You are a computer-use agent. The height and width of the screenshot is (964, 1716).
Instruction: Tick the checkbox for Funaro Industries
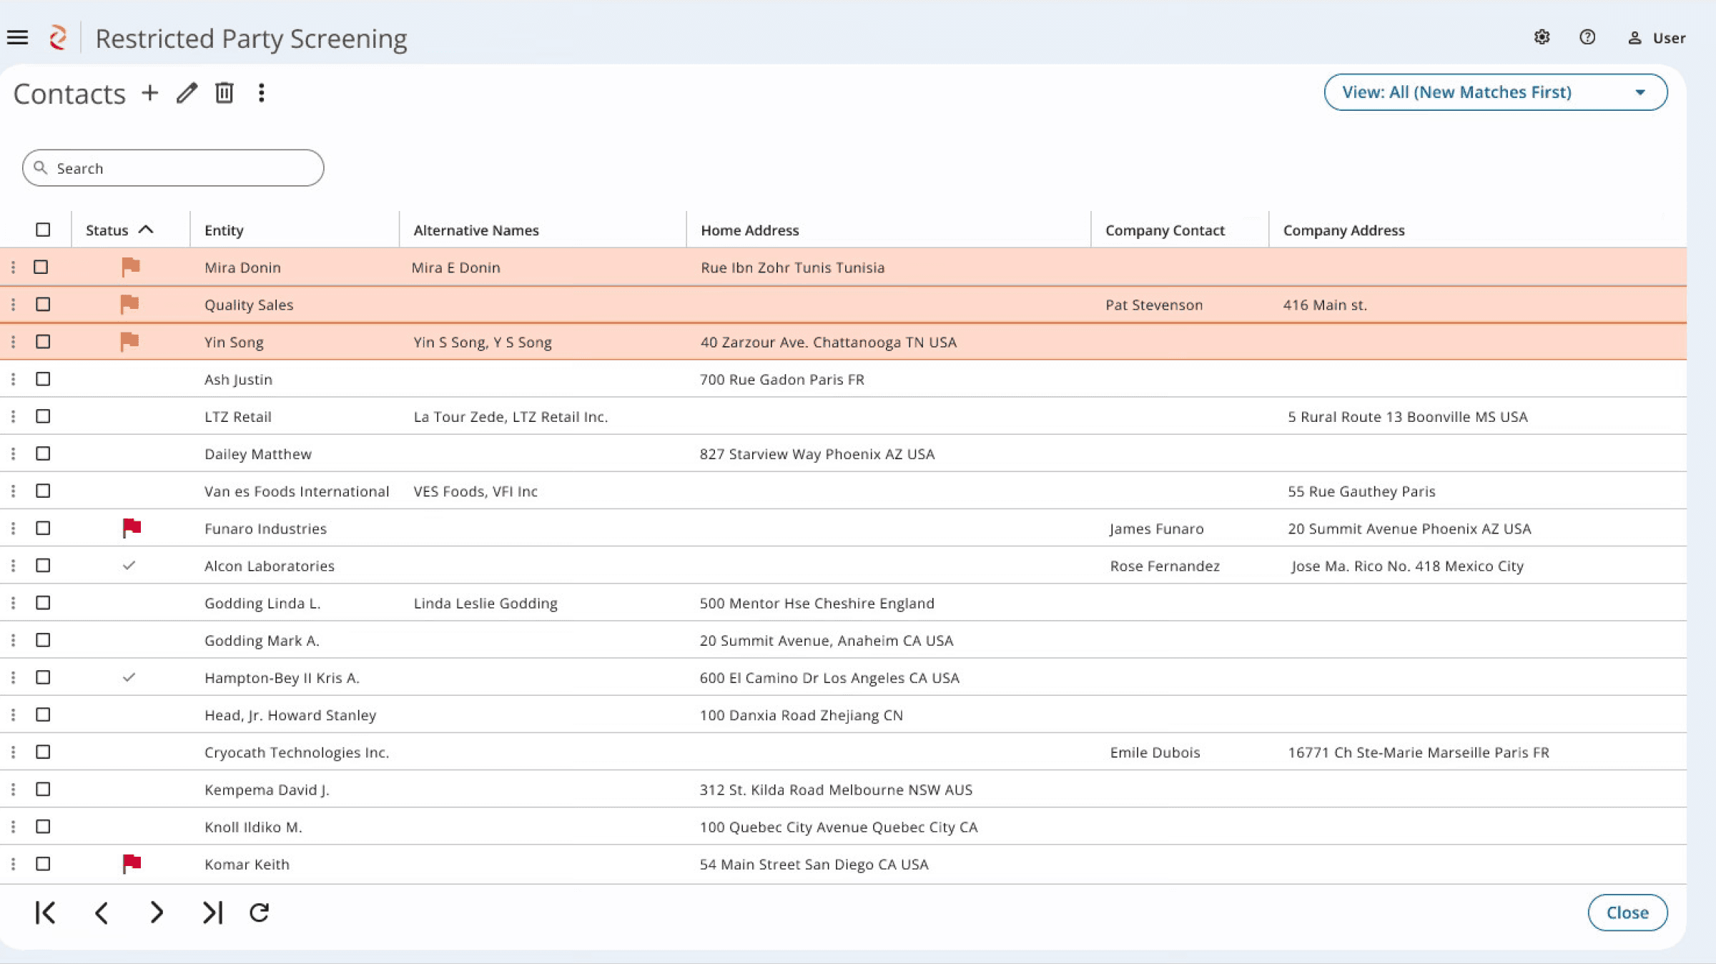43,528
